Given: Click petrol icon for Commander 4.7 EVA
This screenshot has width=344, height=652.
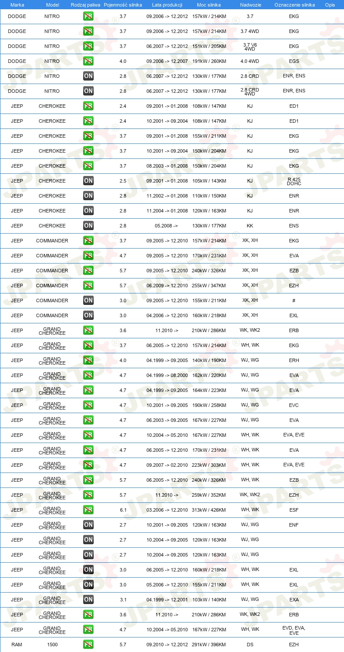Looking at the screenshot, I should pyautogui.click(x=88, y=256).
